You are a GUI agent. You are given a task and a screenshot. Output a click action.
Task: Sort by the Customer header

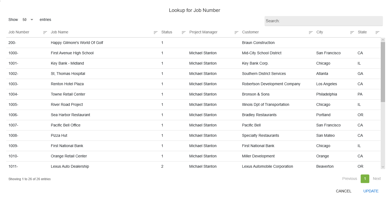coord(250,32)
